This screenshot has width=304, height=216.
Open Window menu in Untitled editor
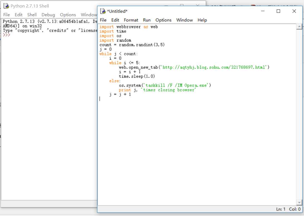point(184,20)
